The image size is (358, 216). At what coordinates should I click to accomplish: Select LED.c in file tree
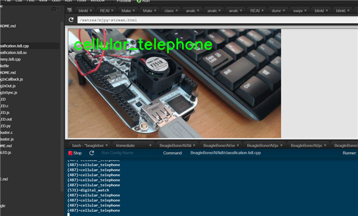coord(5,106)
